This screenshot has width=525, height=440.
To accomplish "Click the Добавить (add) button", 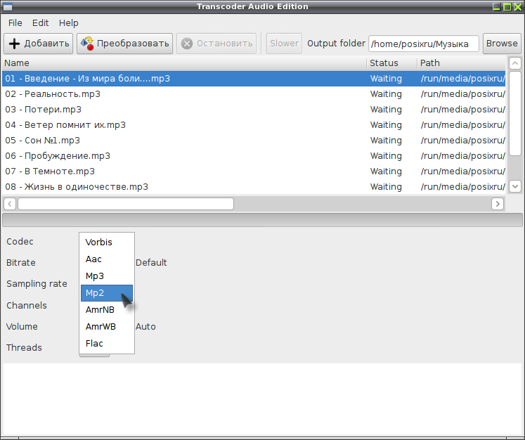I will tap(38, 44).
